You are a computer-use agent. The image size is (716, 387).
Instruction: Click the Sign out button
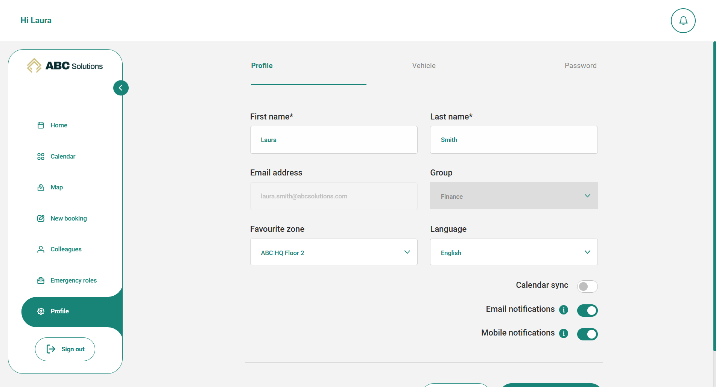(65, 349)
